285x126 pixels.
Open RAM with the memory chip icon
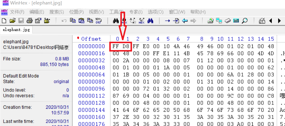[228, 21]
